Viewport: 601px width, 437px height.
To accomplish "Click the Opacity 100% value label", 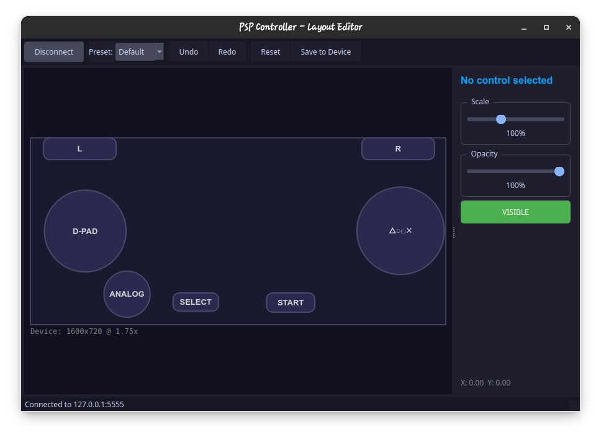I will point(515,186).
